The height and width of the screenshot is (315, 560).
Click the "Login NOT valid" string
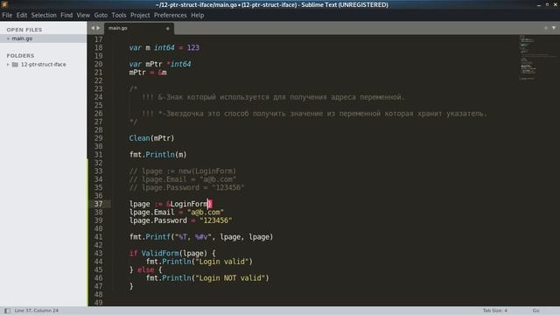tap(230, 278)
